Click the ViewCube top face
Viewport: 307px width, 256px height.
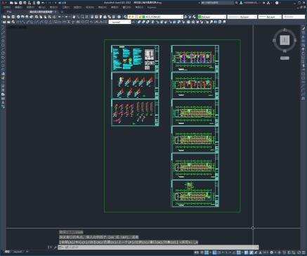point(285,40)
